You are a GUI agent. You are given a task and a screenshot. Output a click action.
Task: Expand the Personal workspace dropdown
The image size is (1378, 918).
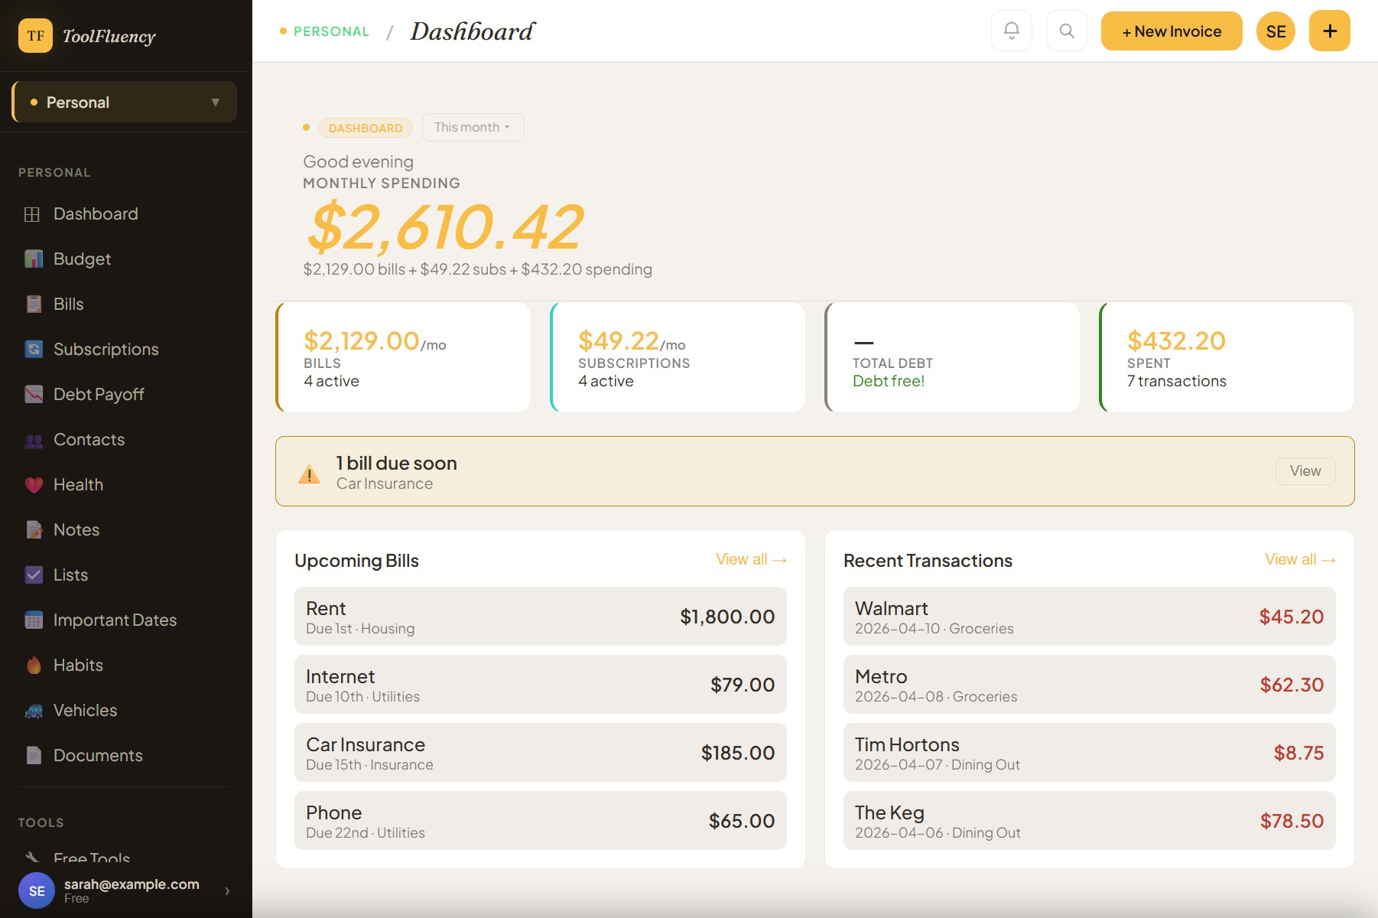click(125, 102)
